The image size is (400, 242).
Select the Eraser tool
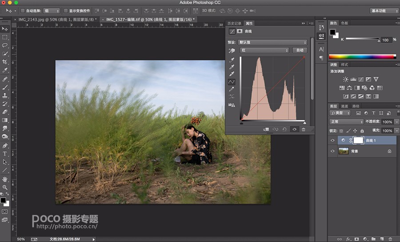5,112
